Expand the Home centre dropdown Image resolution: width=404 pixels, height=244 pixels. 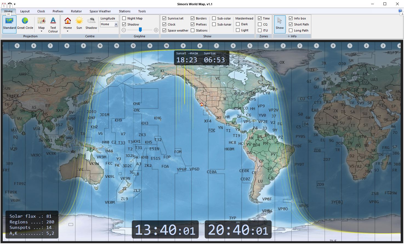68,31
